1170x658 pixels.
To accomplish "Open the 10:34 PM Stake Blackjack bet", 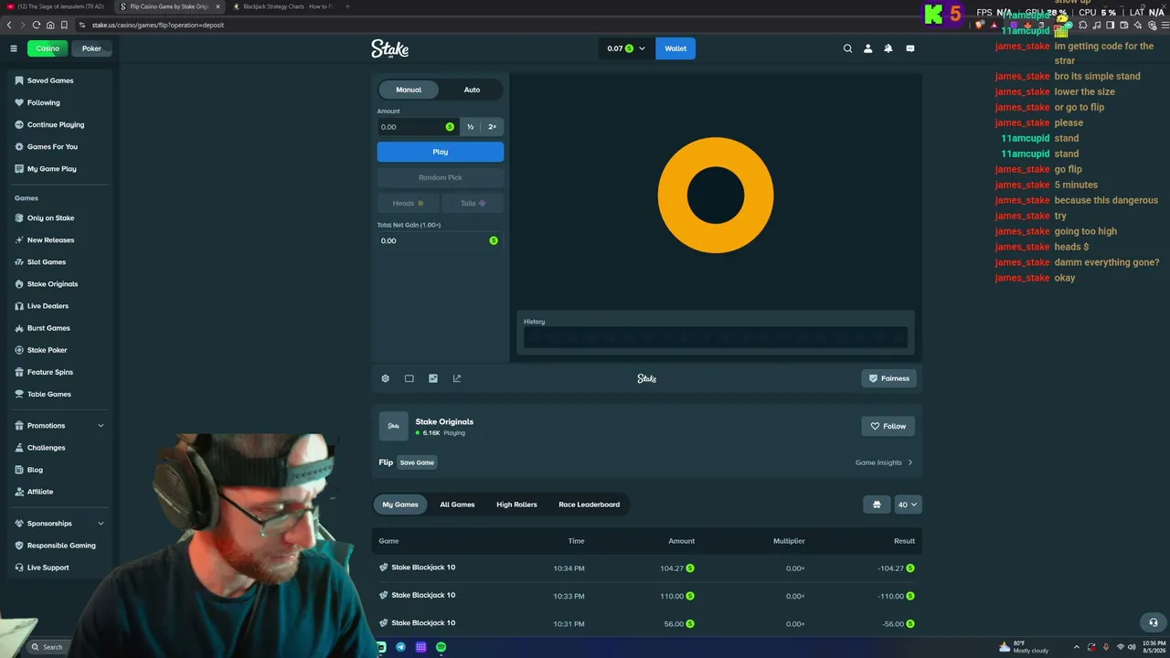I will 647,568.
